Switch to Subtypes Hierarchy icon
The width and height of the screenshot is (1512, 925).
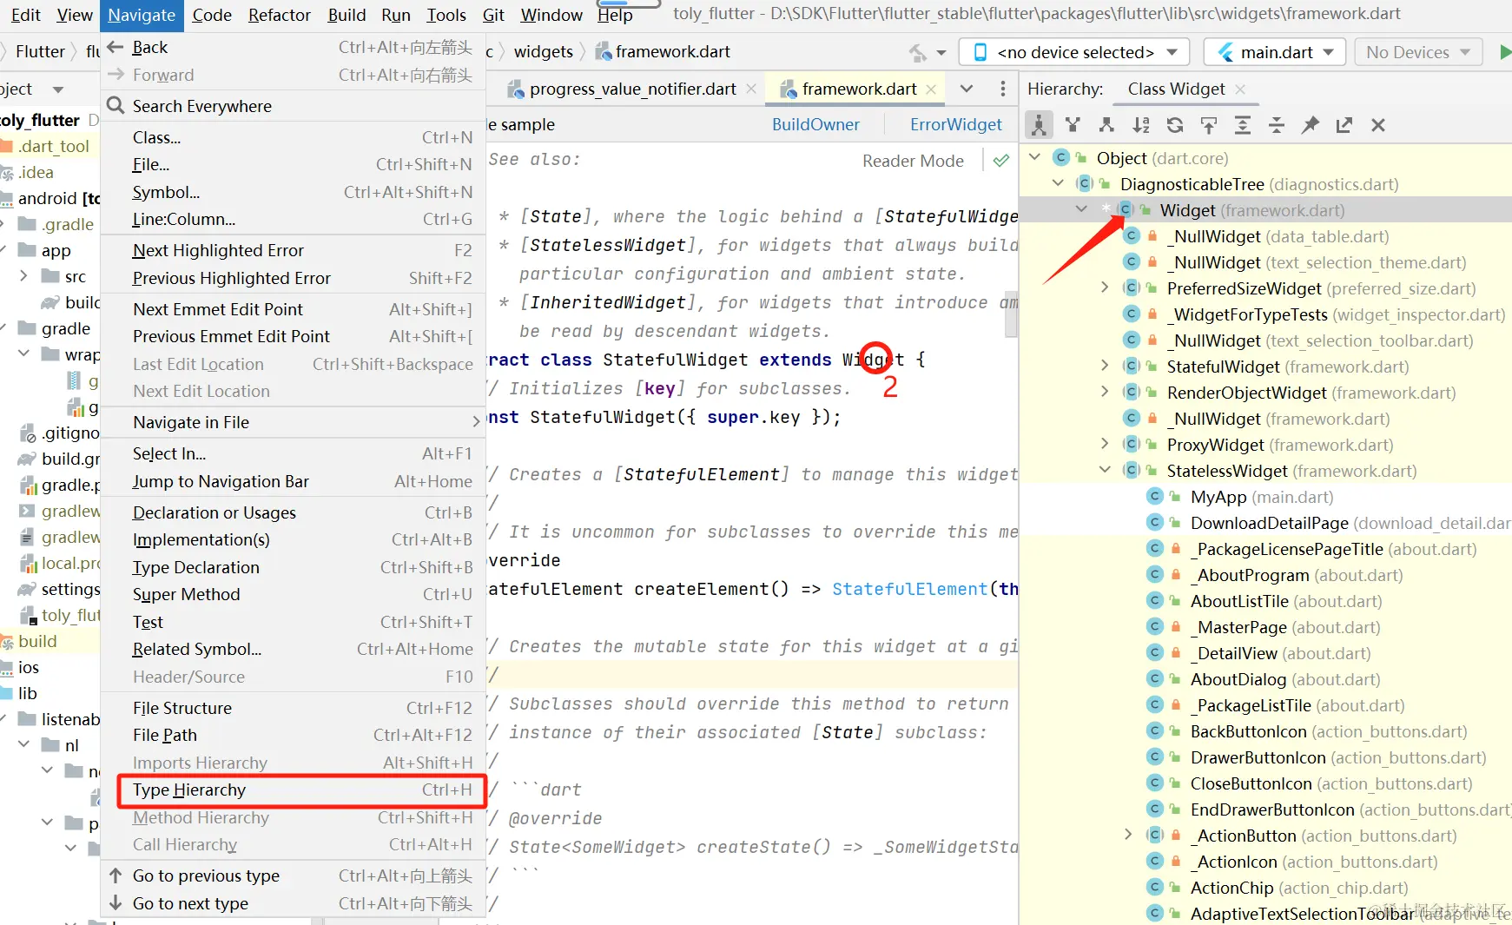1106,125
